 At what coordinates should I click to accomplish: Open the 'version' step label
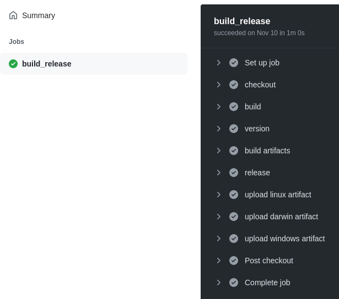[257, 129]
